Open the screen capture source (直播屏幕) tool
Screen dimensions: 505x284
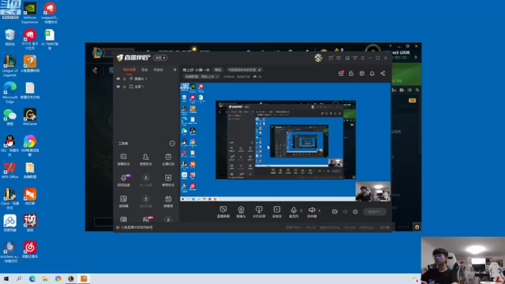223,212
